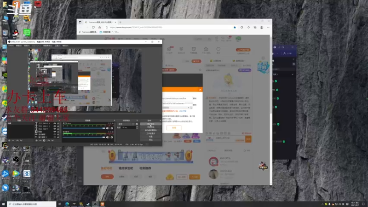Adjust second mixer channel volume slider

tap(84, 137)
